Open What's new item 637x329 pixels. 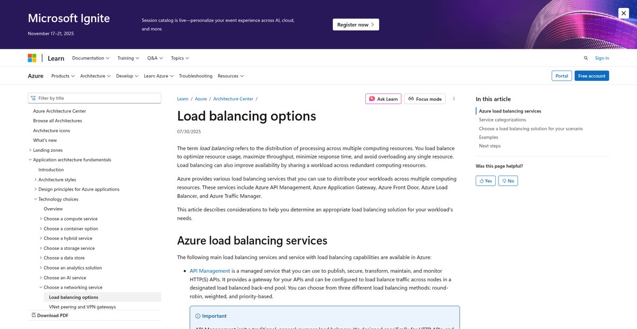45,140
